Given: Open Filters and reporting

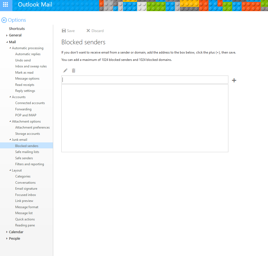Looking at the screenshot, I should [x=30, y=164].
